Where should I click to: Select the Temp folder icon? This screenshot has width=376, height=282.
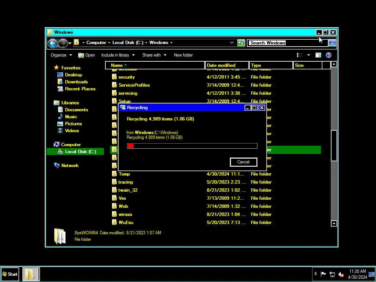tap(115, 174)
